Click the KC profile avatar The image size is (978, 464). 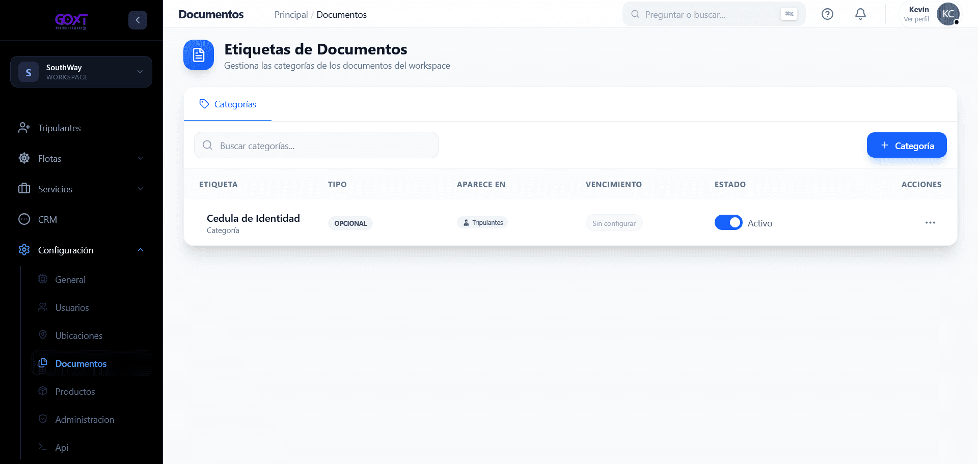click(x=948, y=14)
